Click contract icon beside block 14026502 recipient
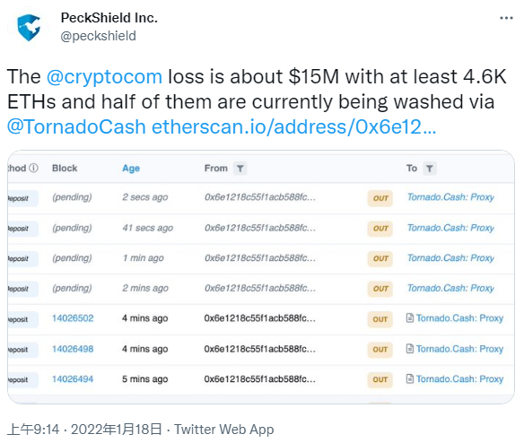The width and height of the screenshot is (524, 443). pyautogui.click(x=410, y=318)
